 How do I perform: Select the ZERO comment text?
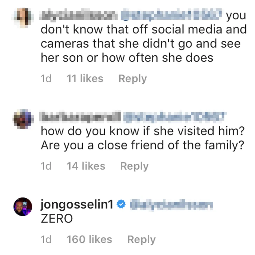coord(57,218)
